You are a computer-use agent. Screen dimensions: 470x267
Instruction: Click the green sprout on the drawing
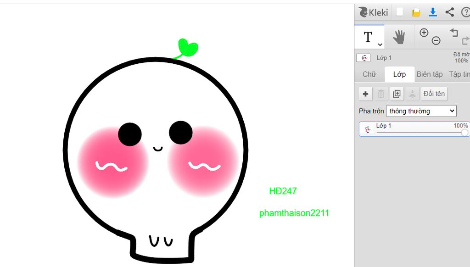click(x=187, y=48)
